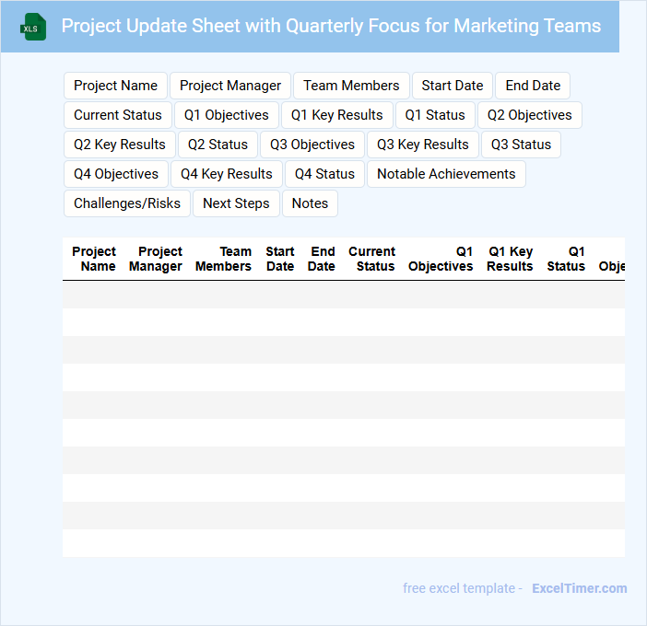
Task: Click the Project Manager tag
Action: click(230, 86)
